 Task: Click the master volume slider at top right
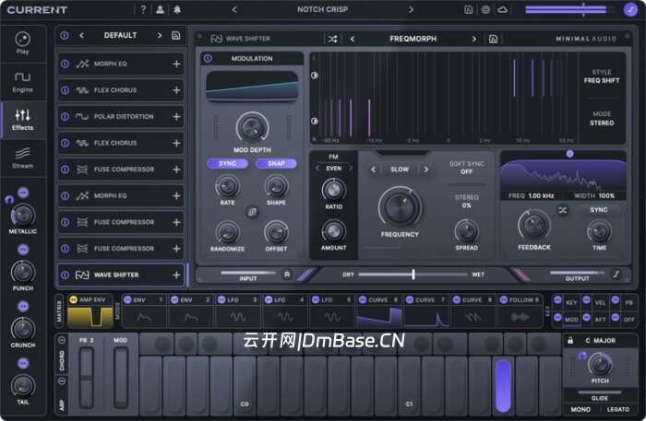[566, 9]
